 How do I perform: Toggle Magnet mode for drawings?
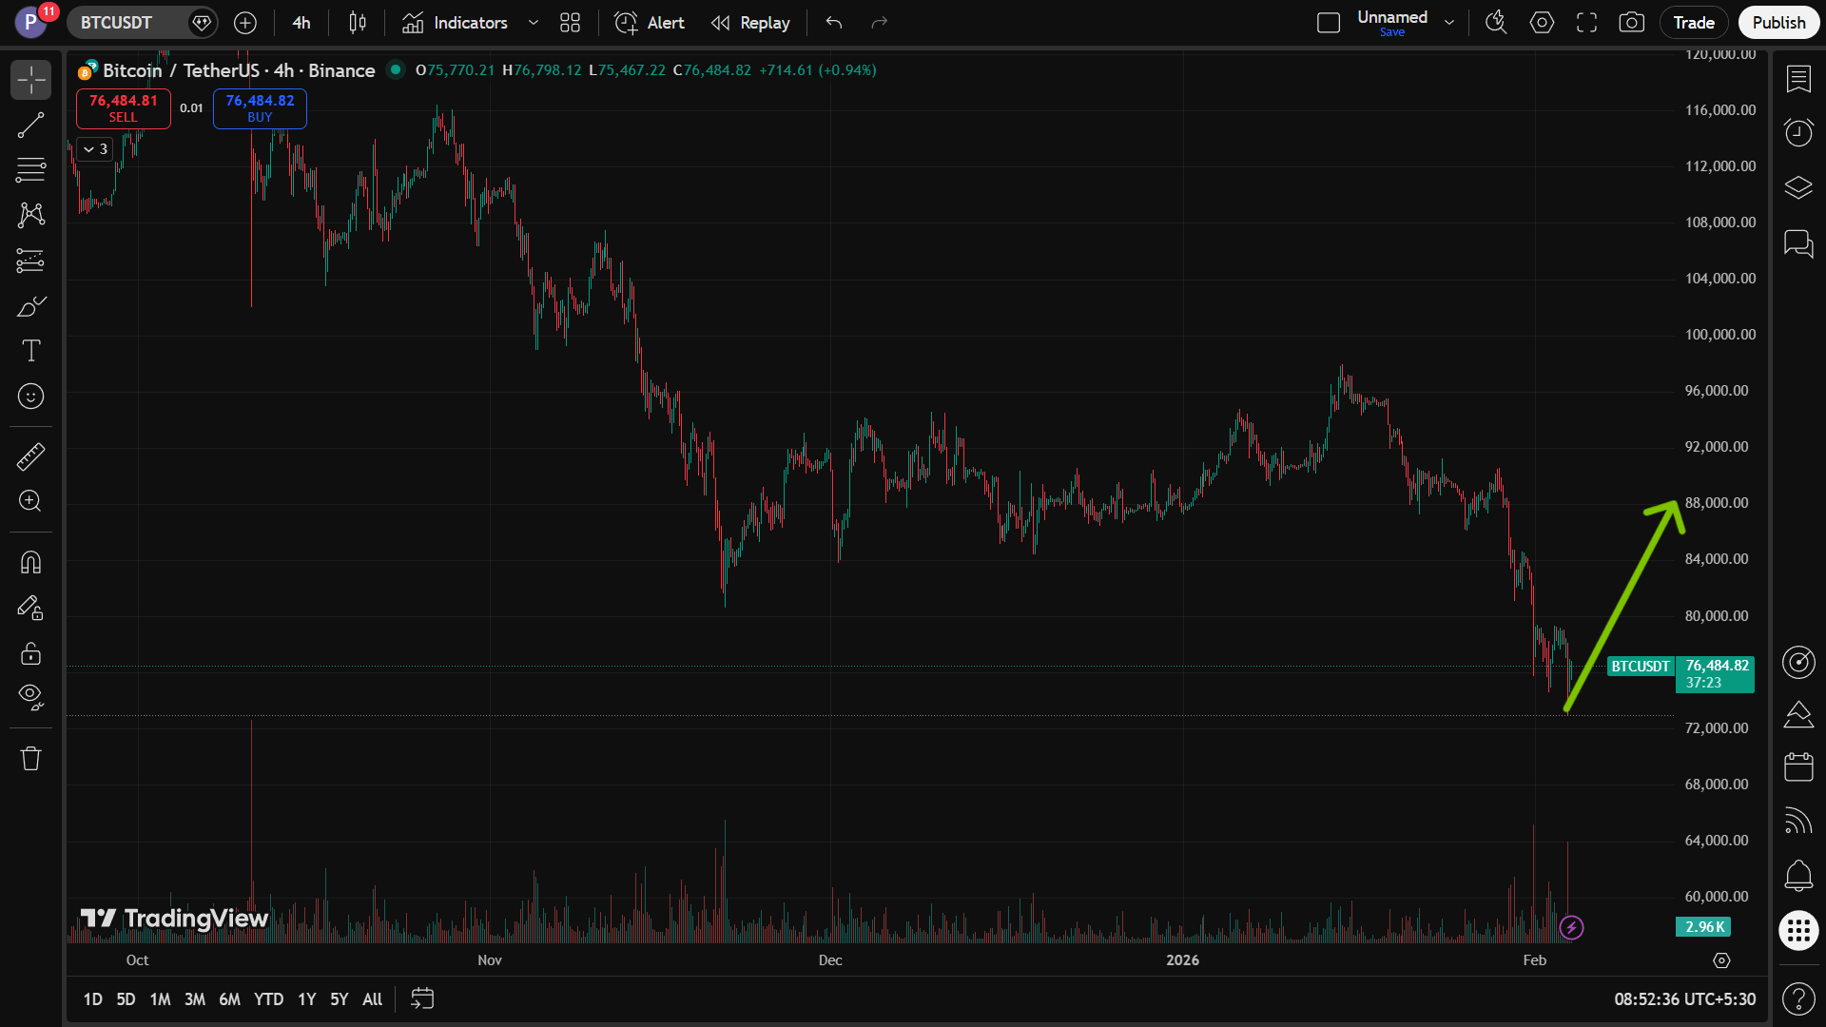tap(30, 563)
